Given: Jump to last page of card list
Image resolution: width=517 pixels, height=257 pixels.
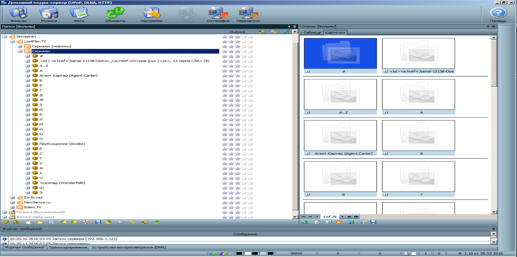Looking at the screenshot, I should [x=356, y=217].
